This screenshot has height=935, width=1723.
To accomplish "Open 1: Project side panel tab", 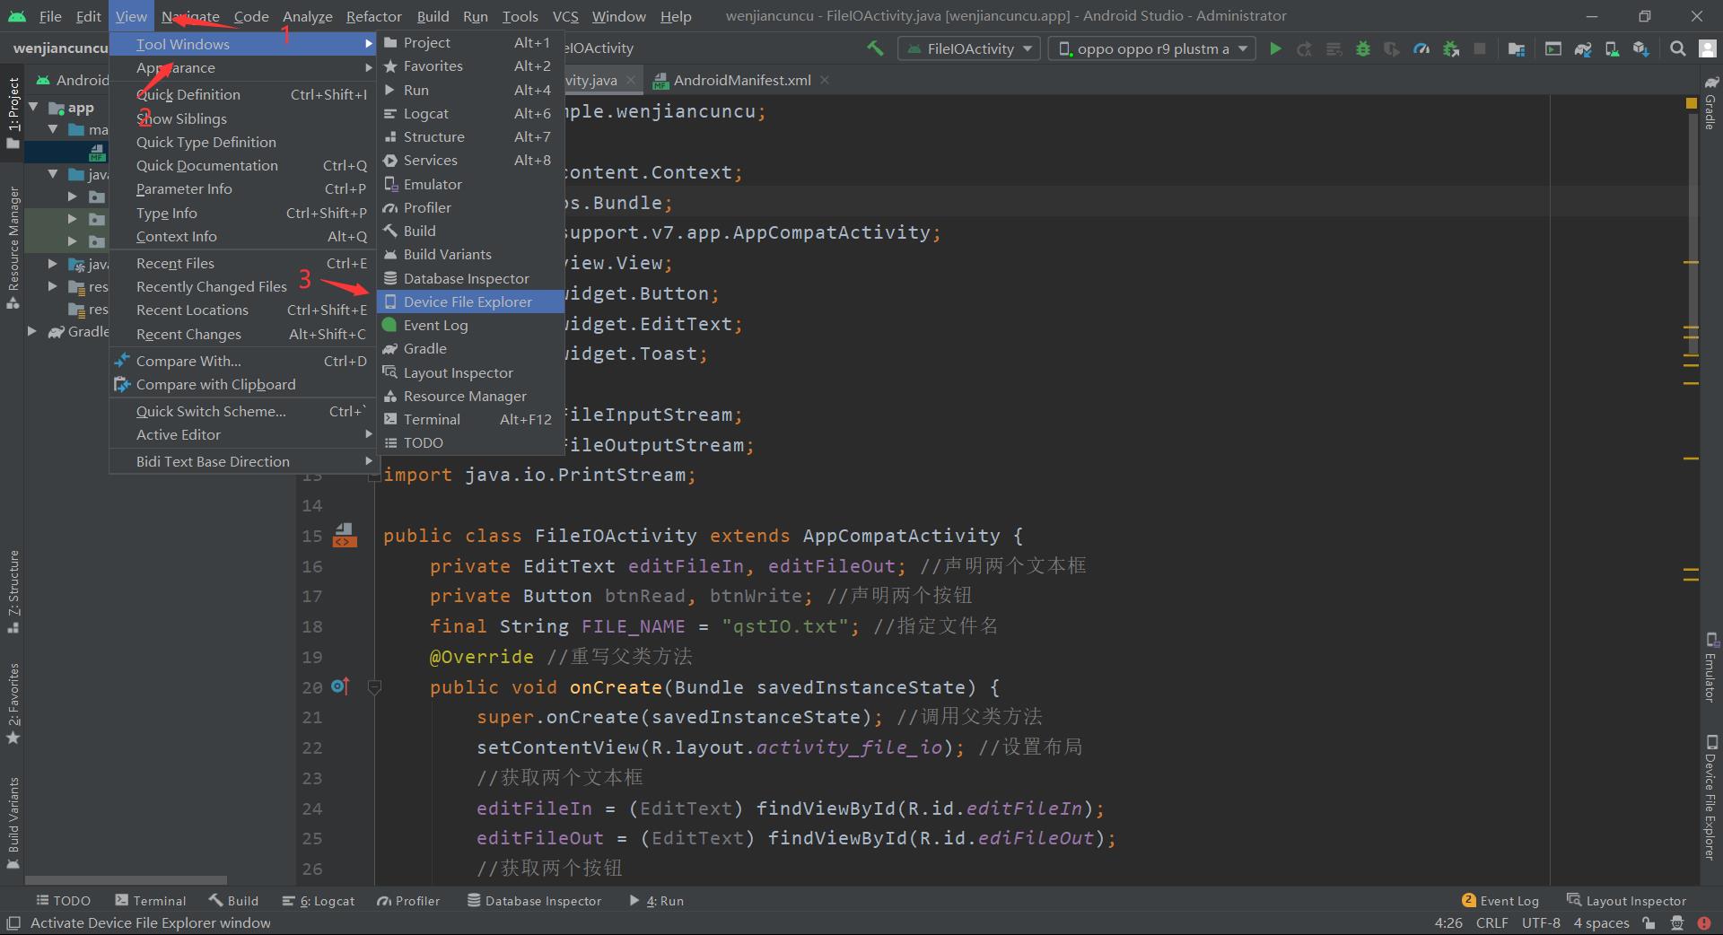I will pyautogui.click(x=13, y=113).
